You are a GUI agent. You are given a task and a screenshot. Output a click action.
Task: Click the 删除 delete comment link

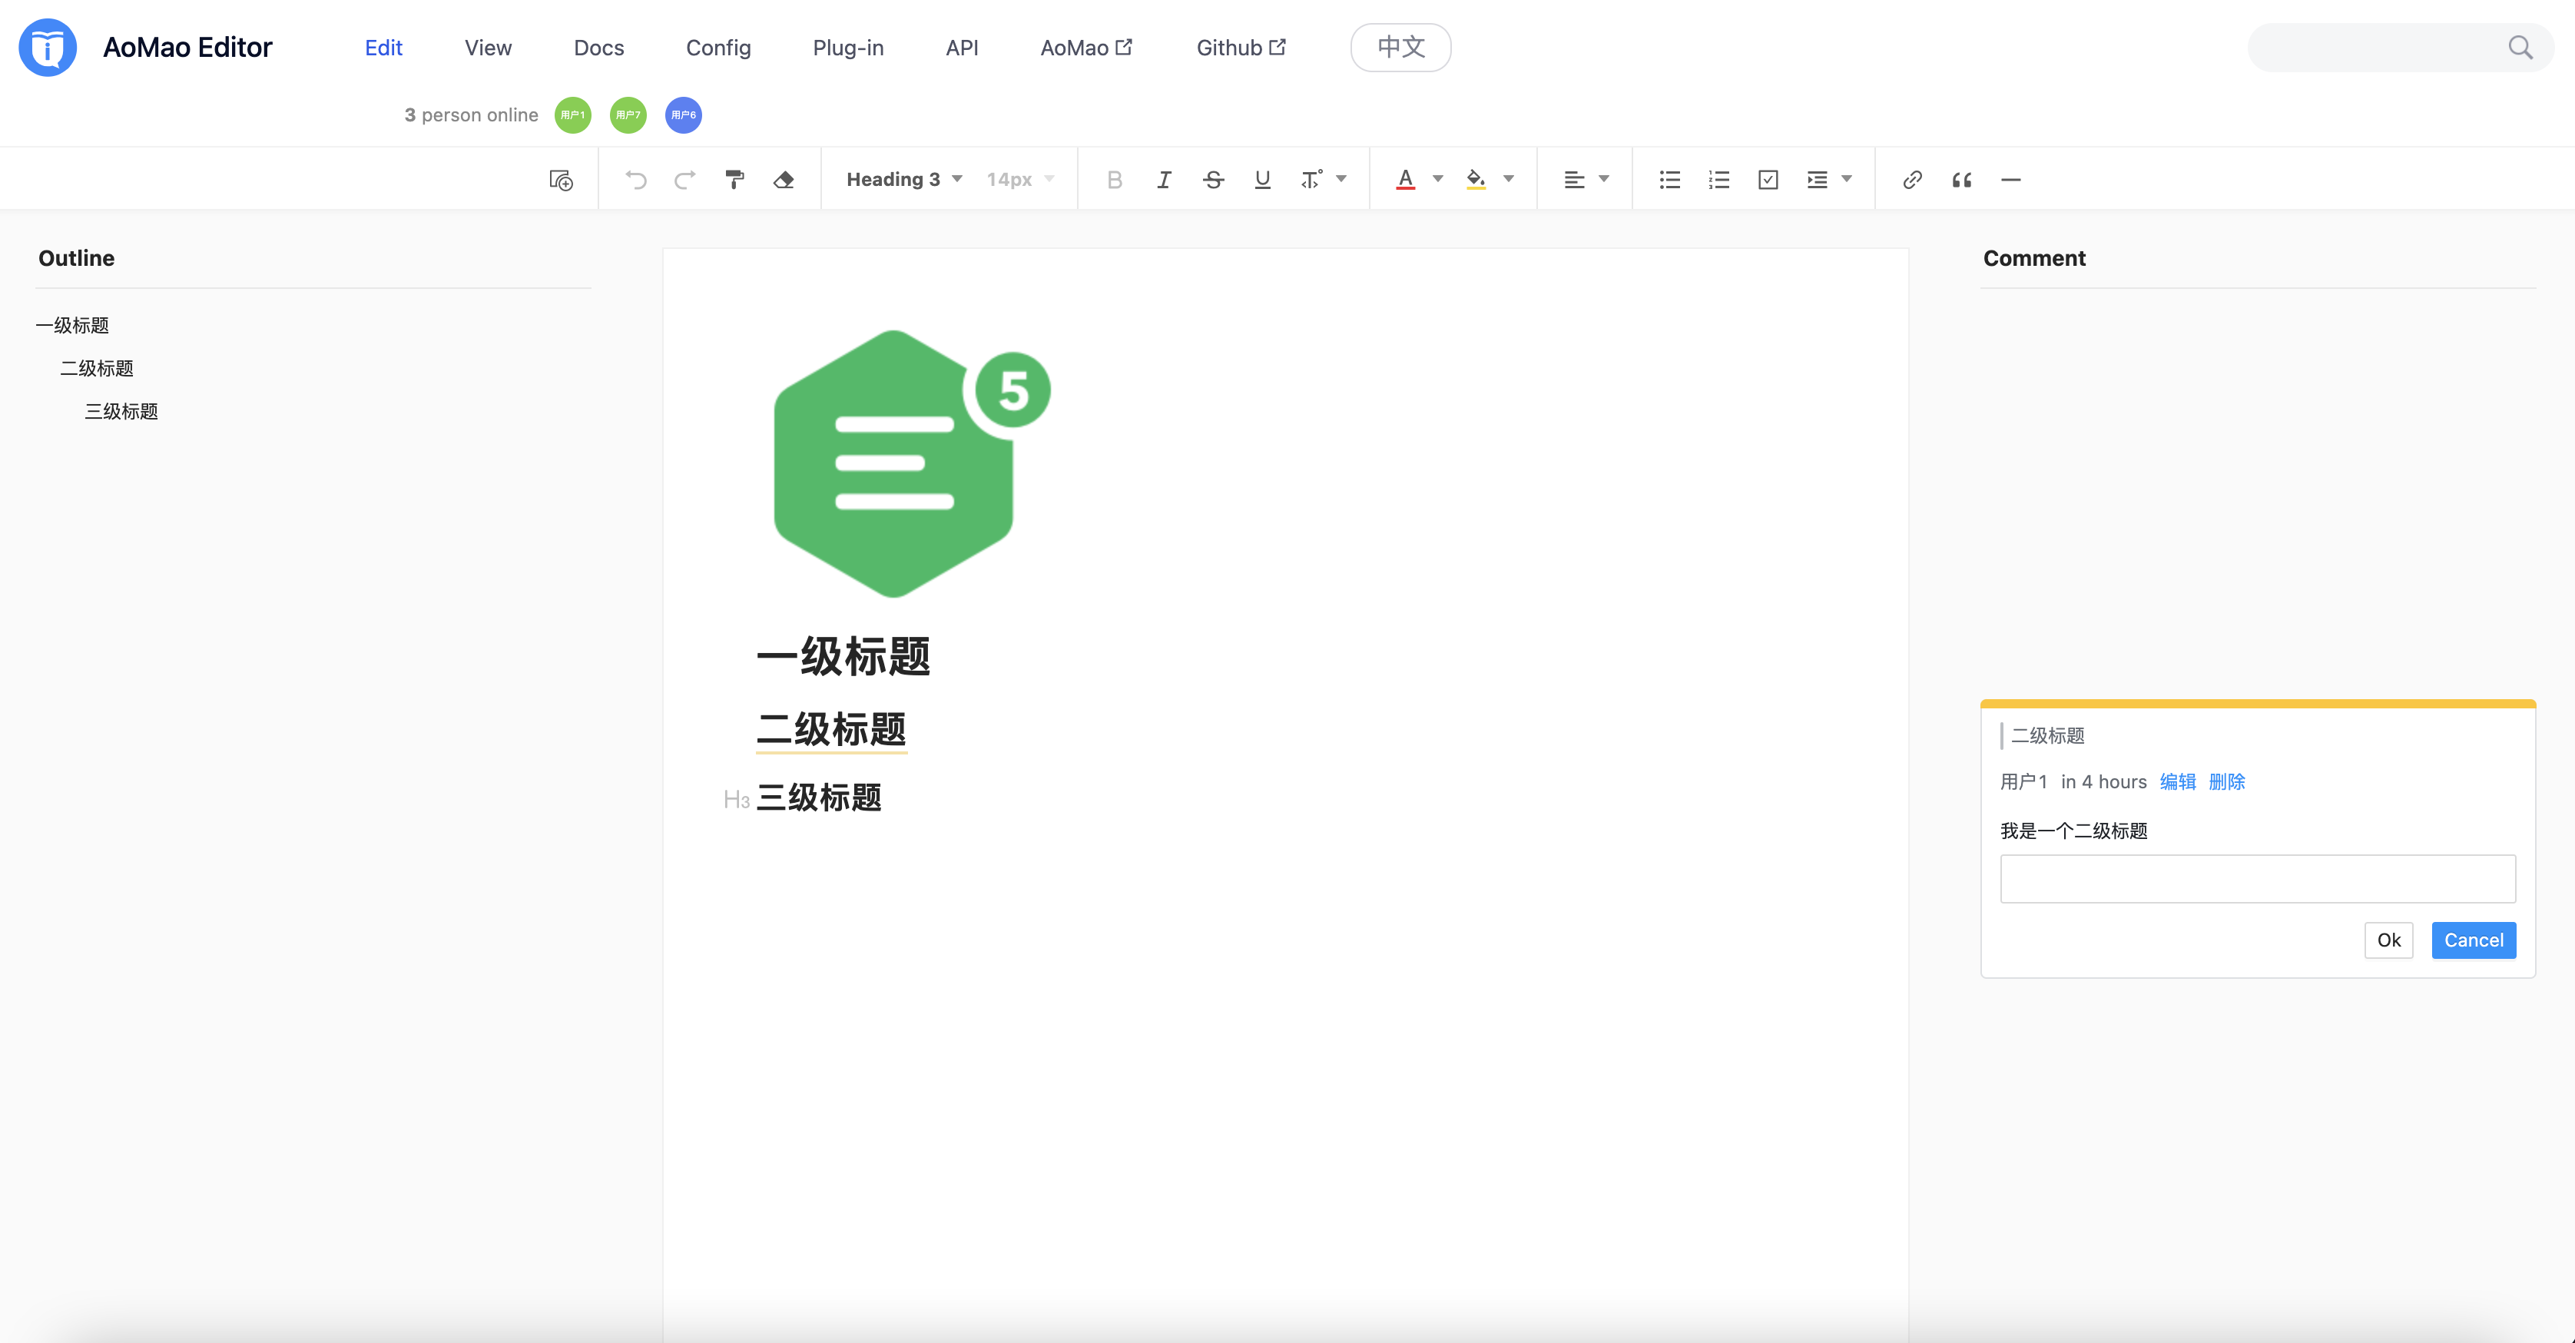tap(2226, 782)
